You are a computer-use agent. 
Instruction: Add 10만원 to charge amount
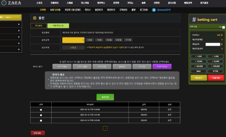(109, 40)
